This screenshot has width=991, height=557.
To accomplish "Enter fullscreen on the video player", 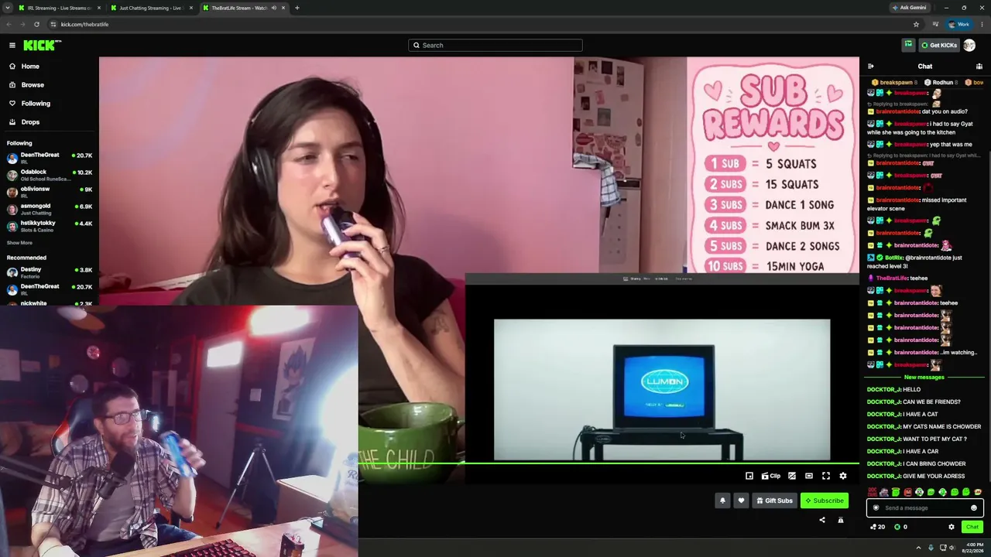I will (826, 476).
